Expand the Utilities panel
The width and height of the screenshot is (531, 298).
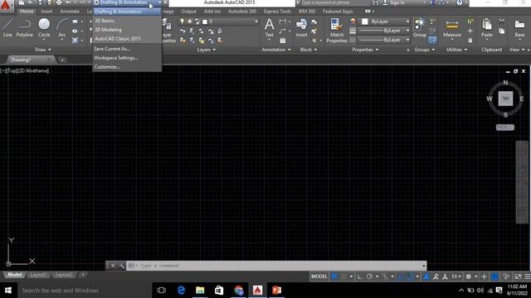tap(456, 50)
